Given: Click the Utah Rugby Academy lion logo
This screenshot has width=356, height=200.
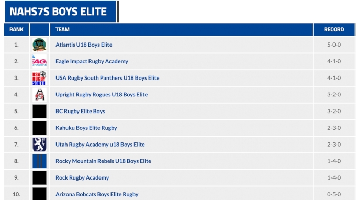Looking at the screenshot, I should tap(39, 145).
